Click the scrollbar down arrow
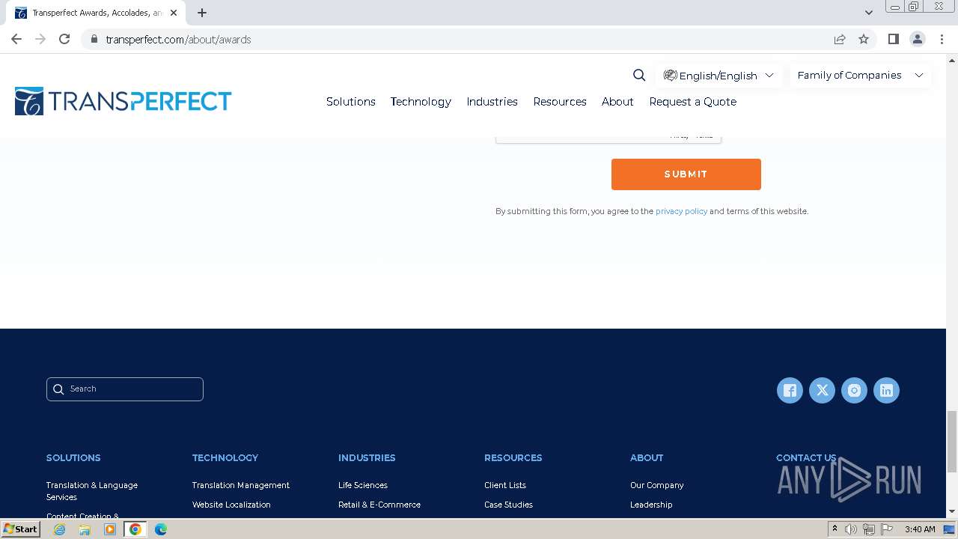958x539 pixels. (952, 512)
